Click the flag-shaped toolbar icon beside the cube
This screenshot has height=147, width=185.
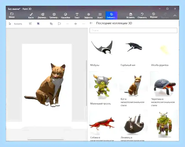59,24
